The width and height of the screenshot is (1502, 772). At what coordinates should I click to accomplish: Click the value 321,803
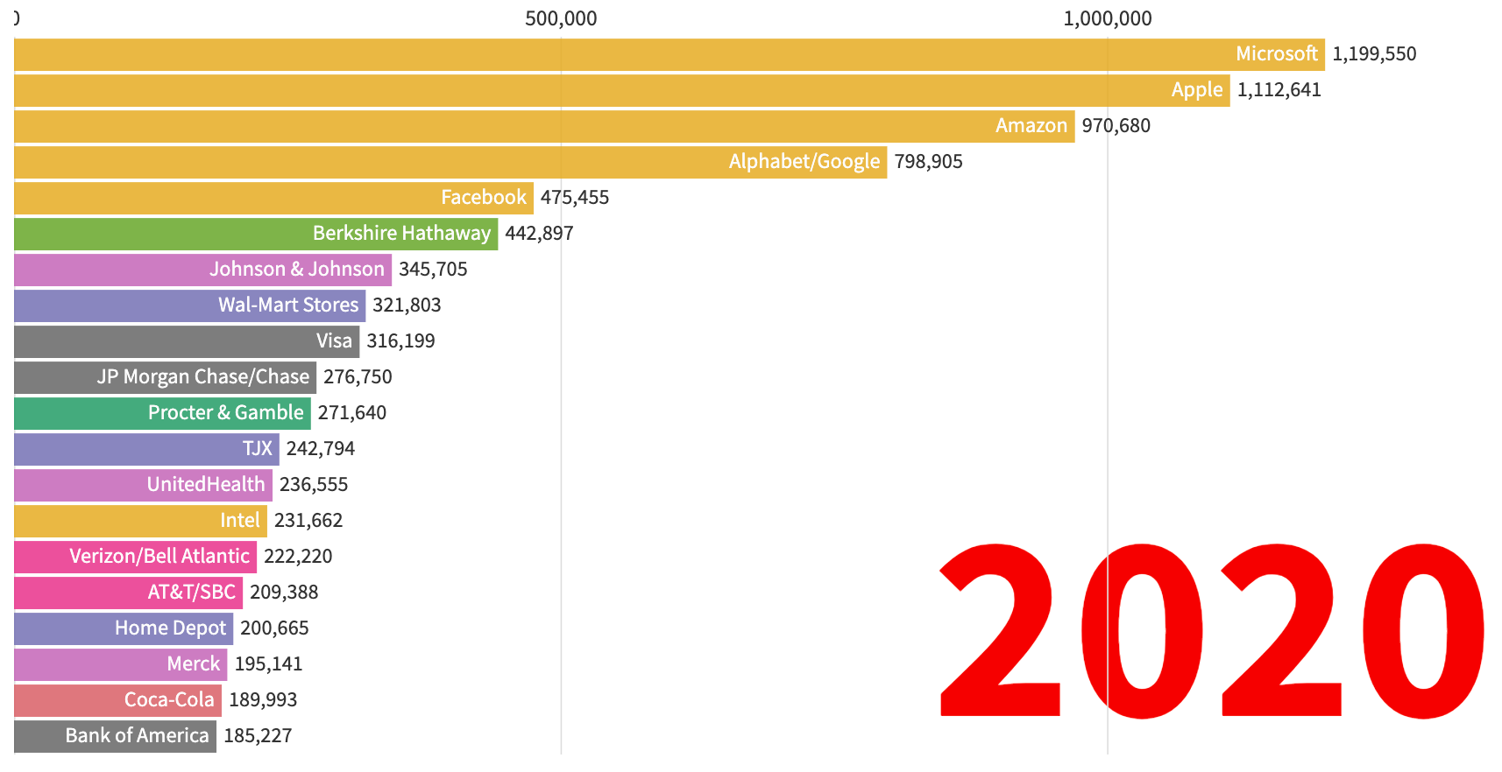coord(407,305)
